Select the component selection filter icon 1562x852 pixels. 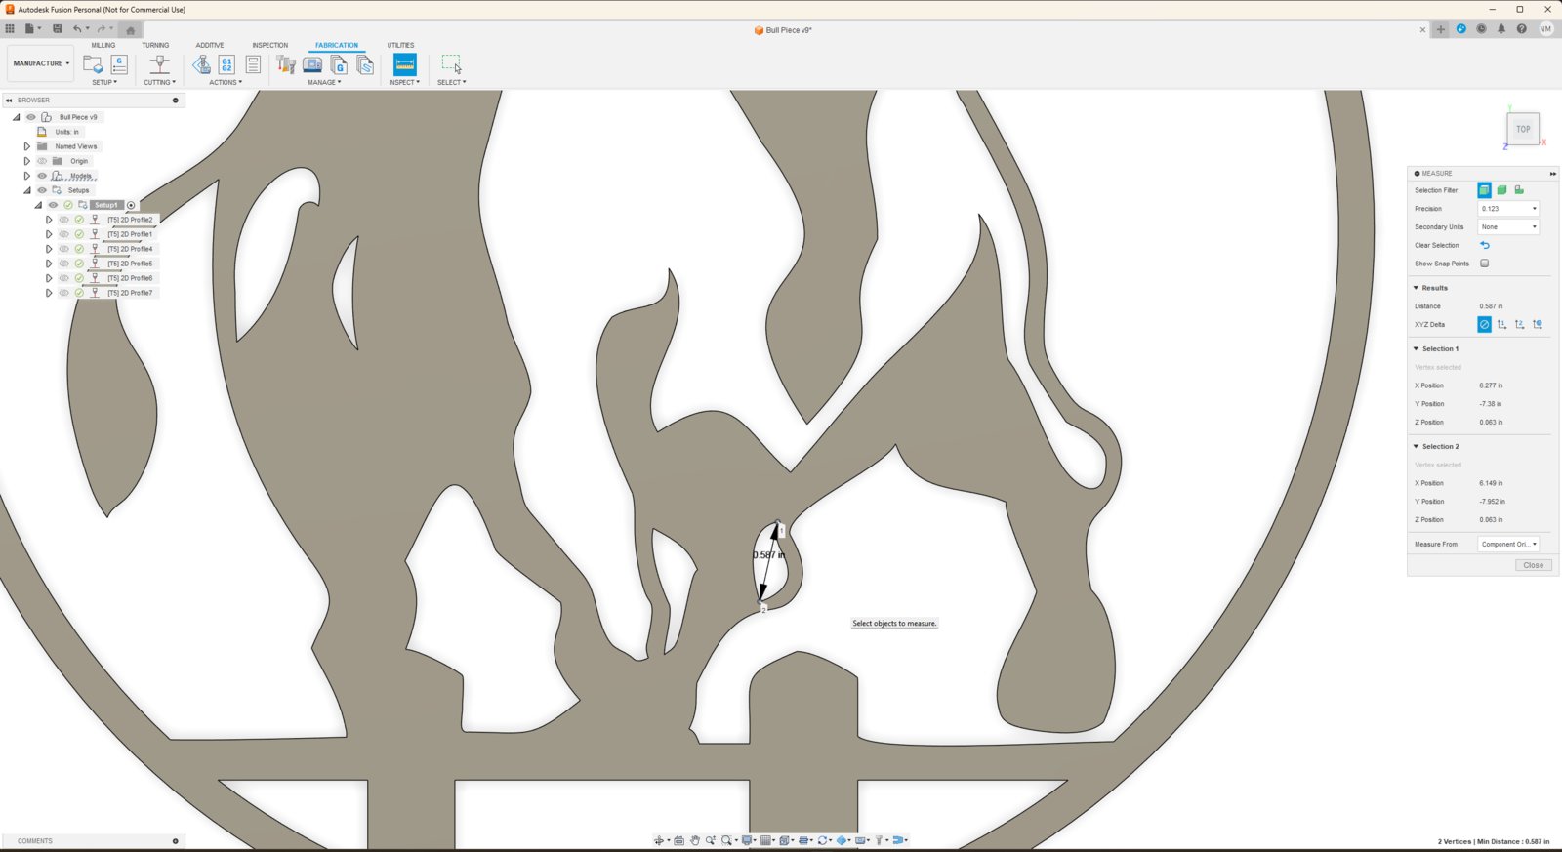(1519, 190)
